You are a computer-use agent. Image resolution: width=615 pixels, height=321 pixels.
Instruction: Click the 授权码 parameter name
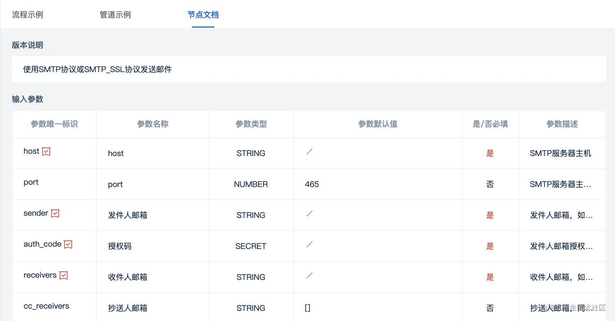(x=120, y=246)
